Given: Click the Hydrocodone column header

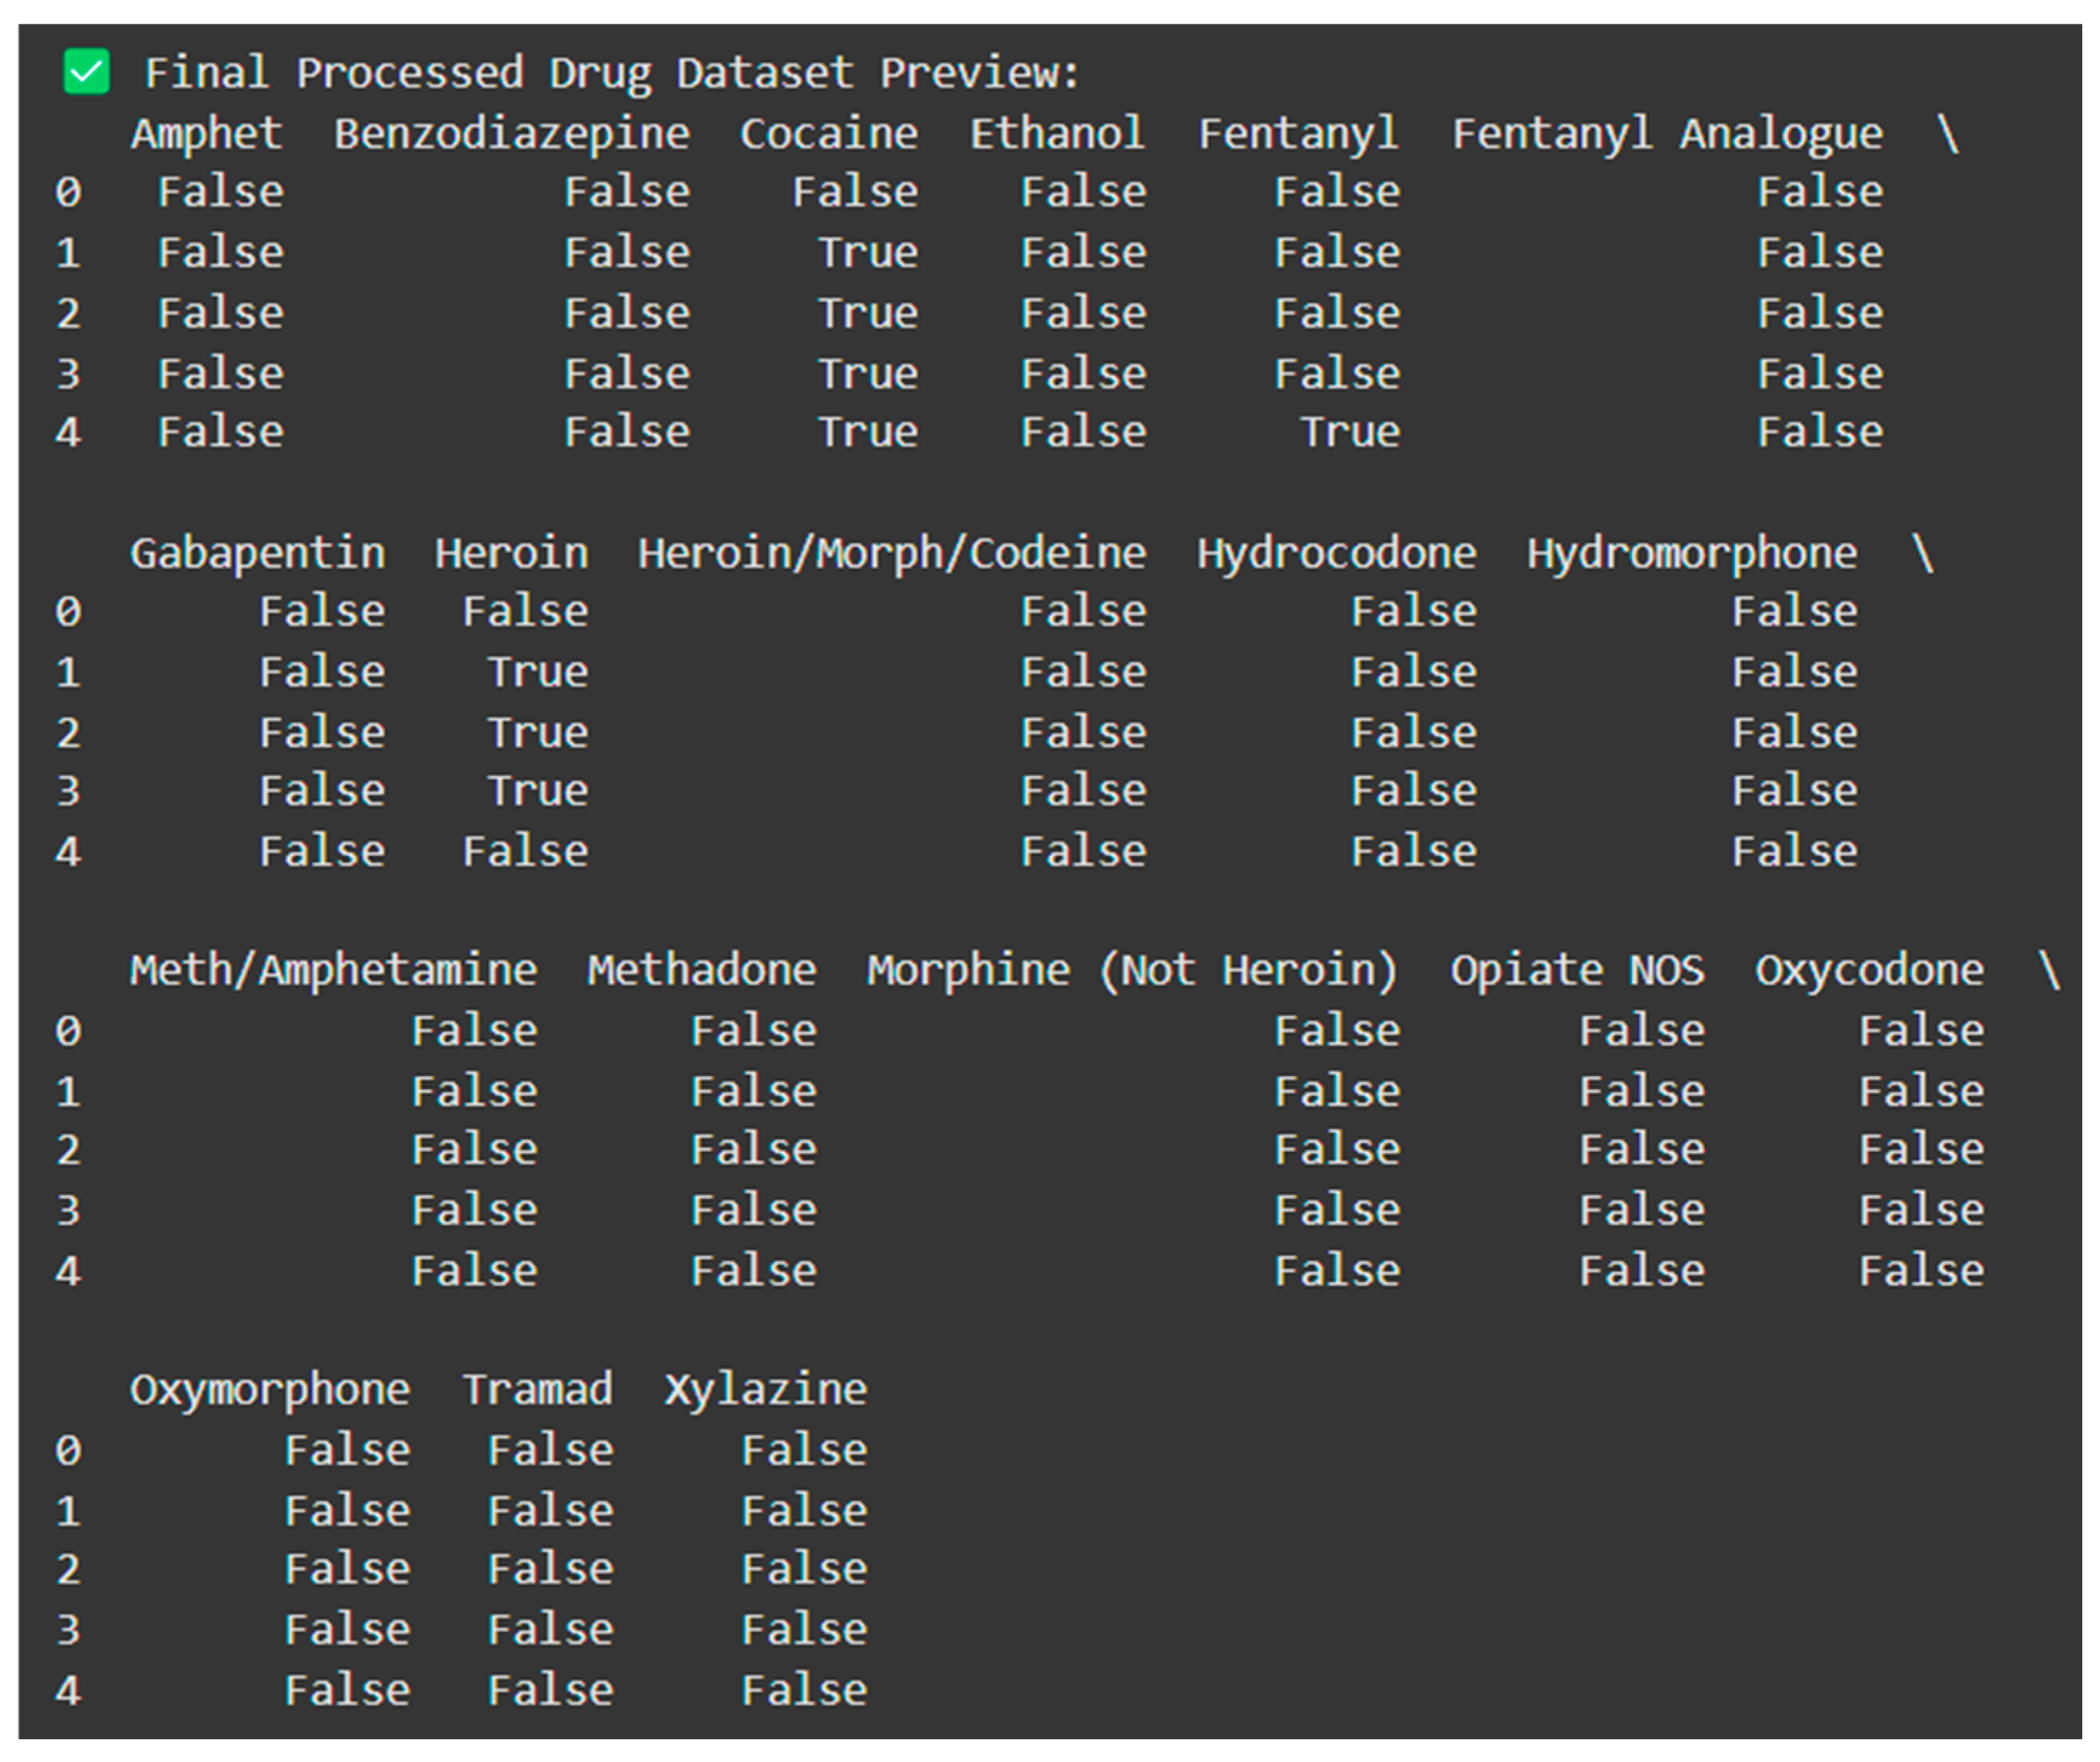Looking at the screenshot, I should [x=1336, y=553].
